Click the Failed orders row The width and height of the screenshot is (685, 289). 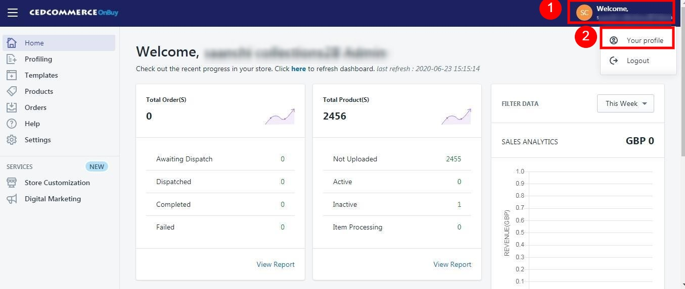[x=220, y=227]
